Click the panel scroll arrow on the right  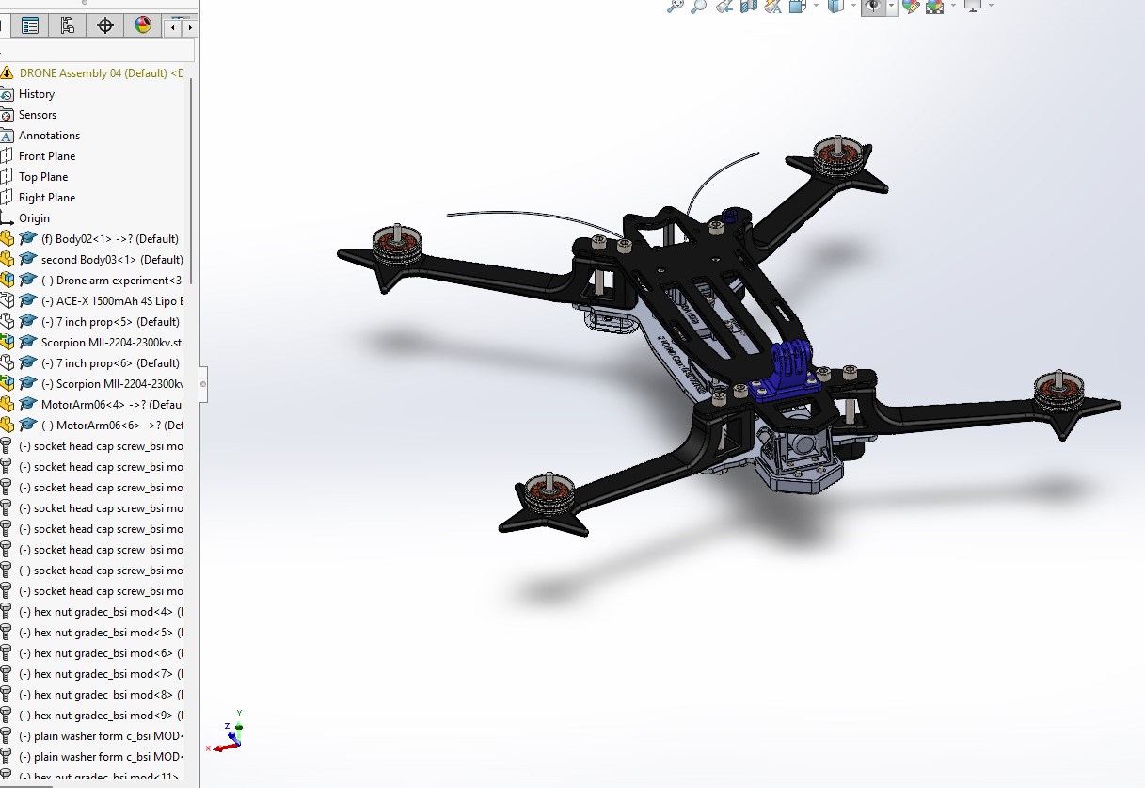pos(189,26)
